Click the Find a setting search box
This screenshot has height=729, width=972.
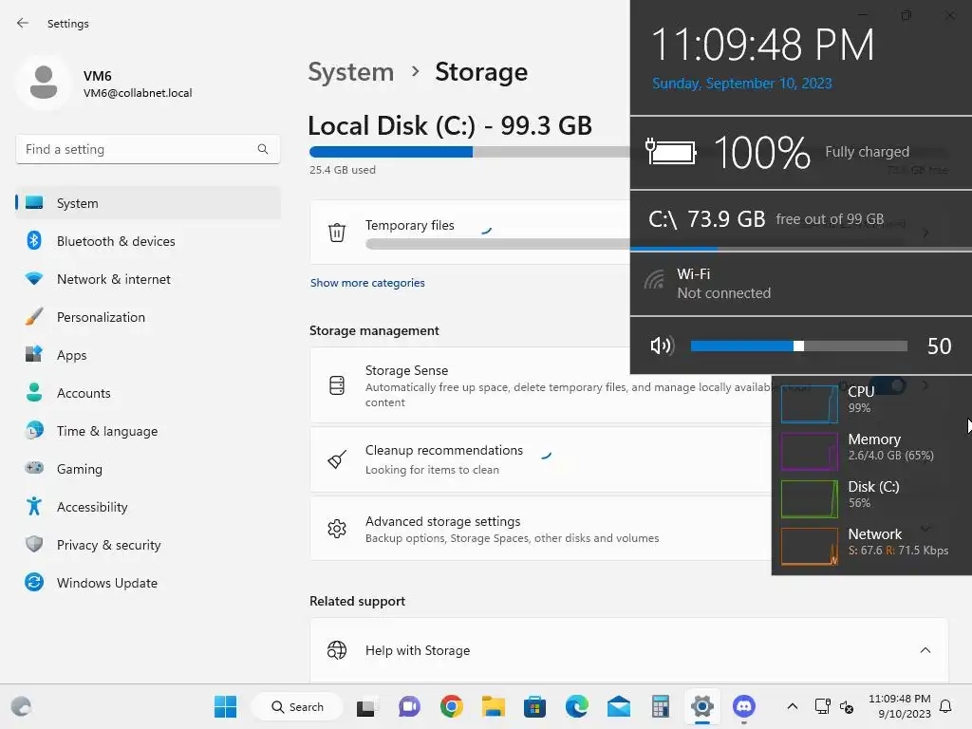click(x=138, y=149)
